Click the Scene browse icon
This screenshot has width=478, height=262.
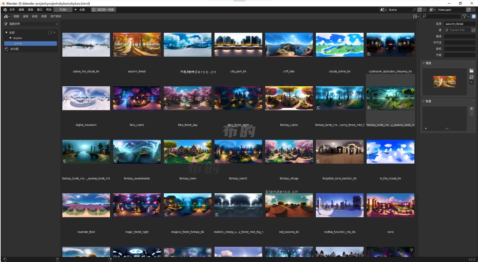[384, 10]
